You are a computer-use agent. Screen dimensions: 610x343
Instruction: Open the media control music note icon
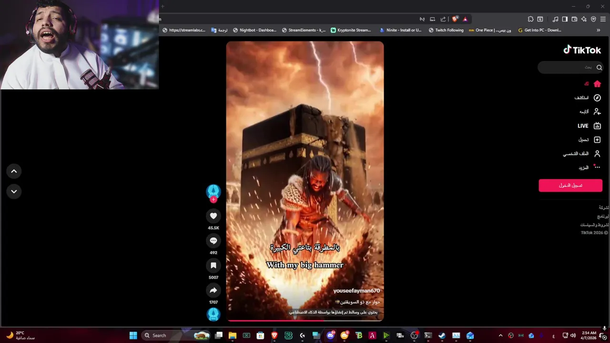pyautogui.click(x=555, y=19)
